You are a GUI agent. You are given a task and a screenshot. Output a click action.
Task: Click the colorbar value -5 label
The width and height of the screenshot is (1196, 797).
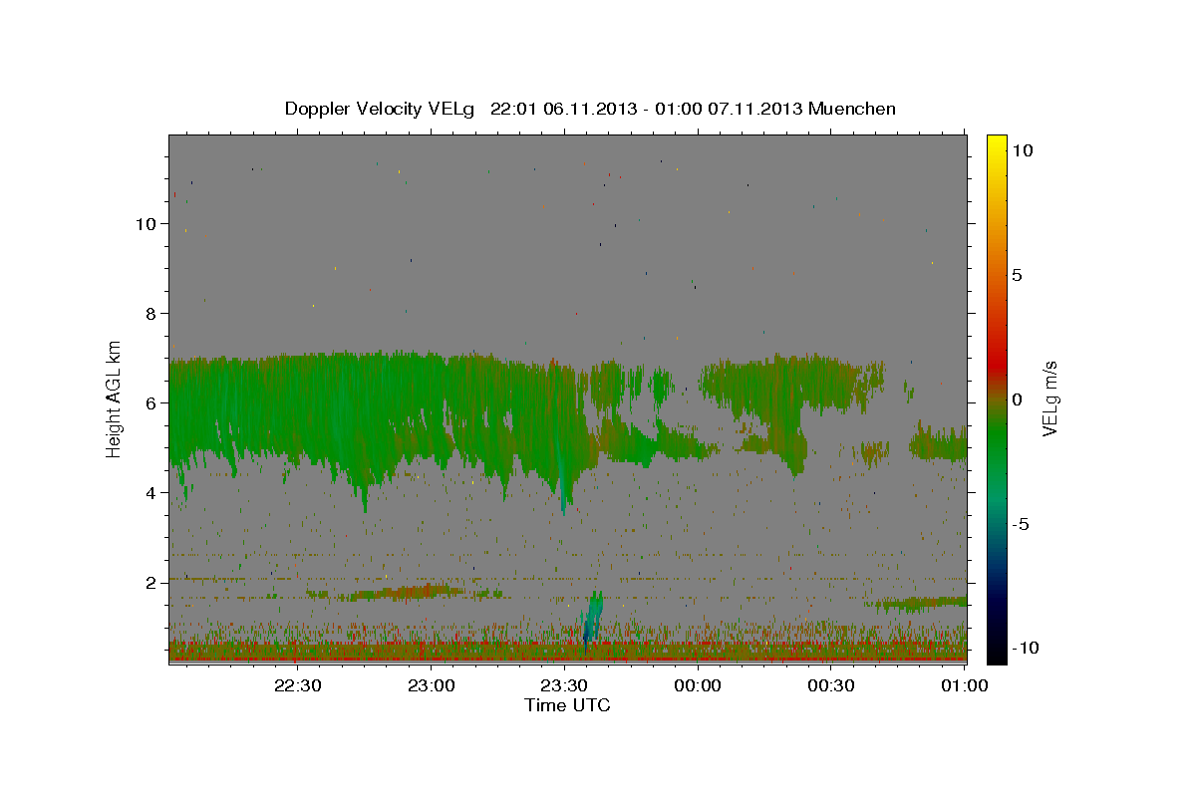coord(1020,524)
